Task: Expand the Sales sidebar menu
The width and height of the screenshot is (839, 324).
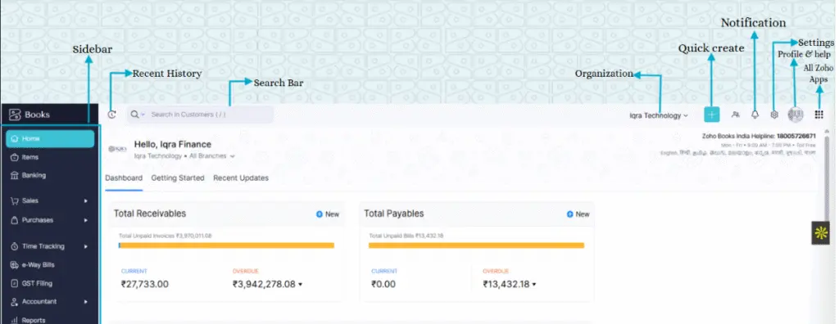Action: click(x=50, y=201)
